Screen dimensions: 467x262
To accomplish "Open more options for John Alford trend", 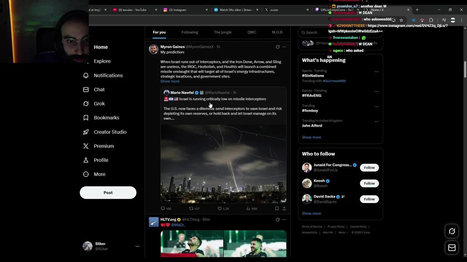I will (377, 122).
